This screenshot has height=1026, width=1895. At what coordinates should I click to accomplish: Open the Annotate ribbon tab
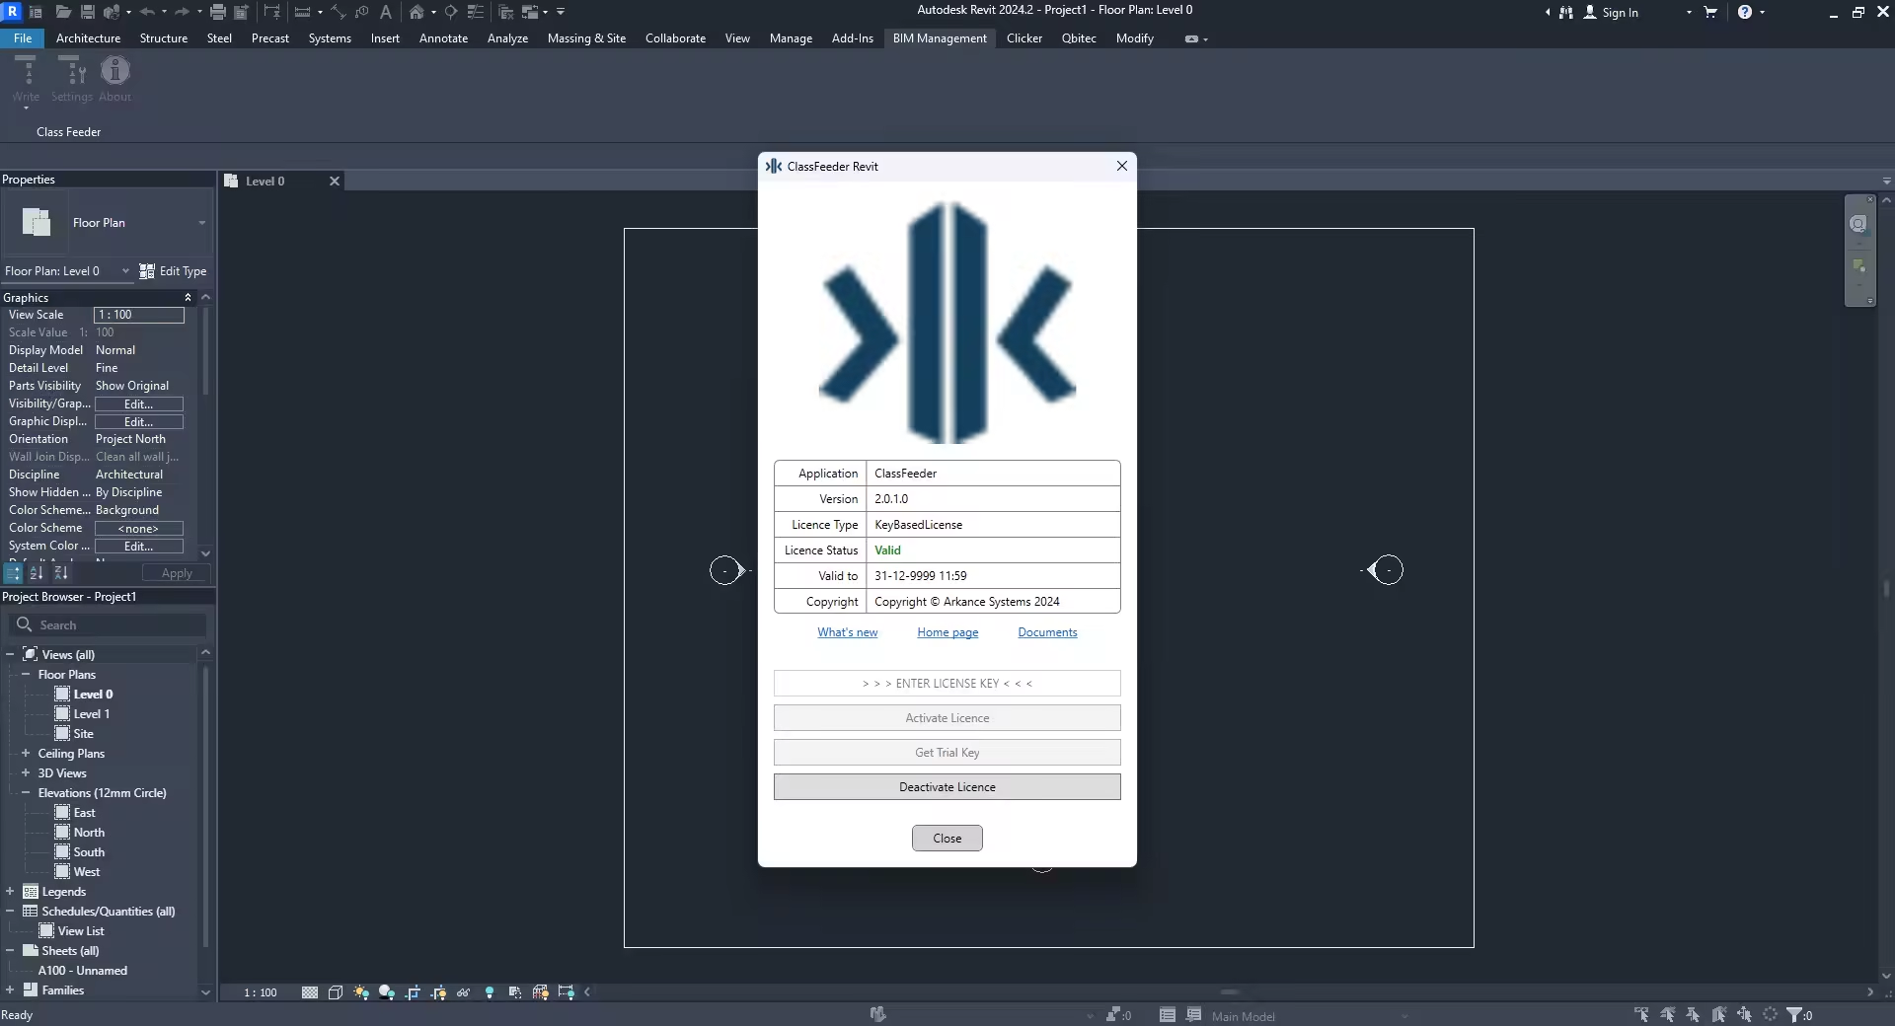(x=443, y=38)
